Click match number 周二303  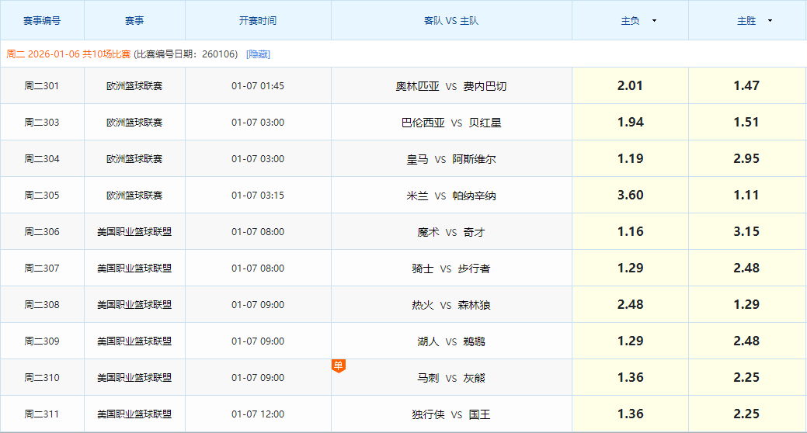click(x=42, y=123)
